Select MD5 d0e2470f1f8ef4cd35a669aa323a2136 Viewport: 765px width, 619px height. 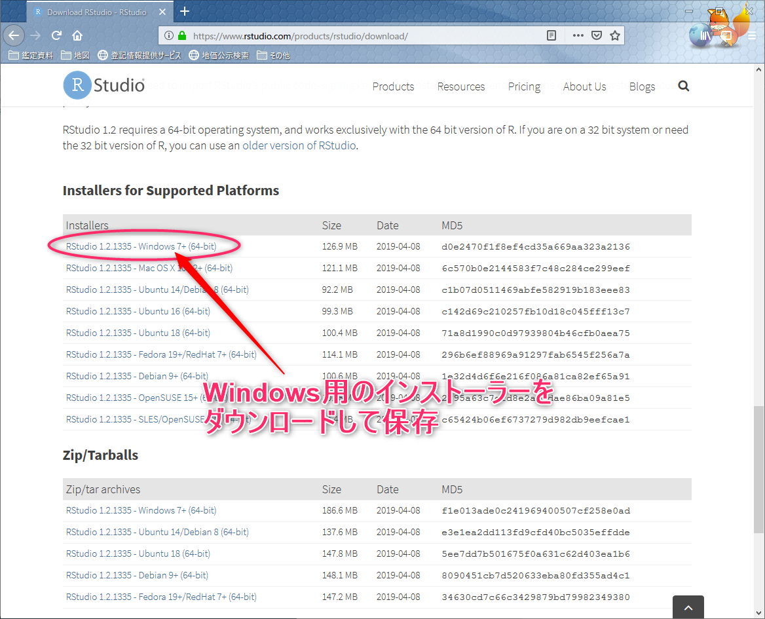tap(536, 247)
